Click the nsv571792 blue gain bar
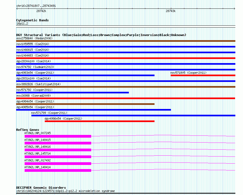Screen dimensions: 243x195 [x=72, y=93]
